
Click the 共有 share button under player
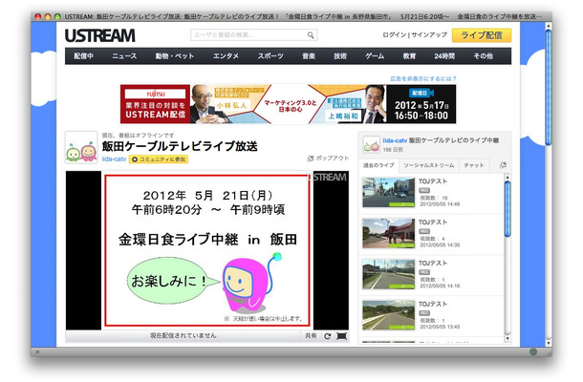(311, 336)
